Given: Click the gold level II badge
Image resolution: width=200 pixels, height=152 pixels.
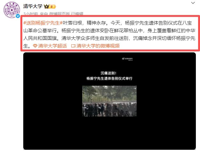Looking at the screenshot, I should (x=53, y=6).
